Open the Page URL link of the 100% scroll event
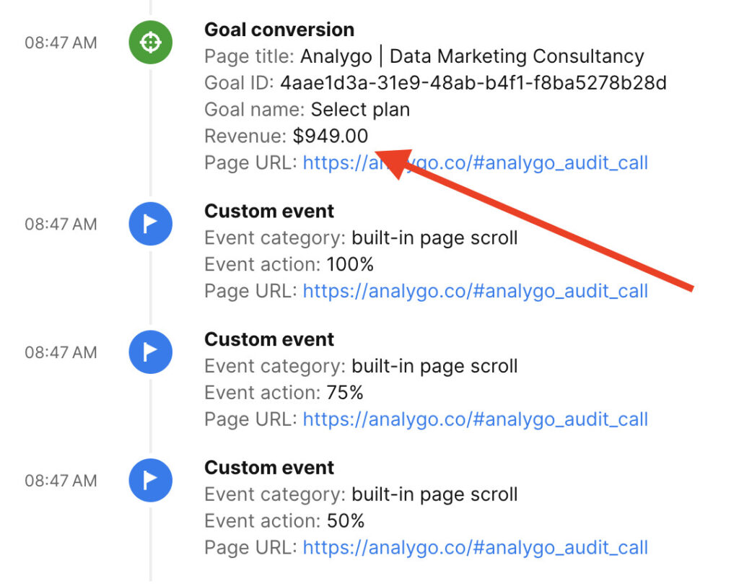 [475, 291]
